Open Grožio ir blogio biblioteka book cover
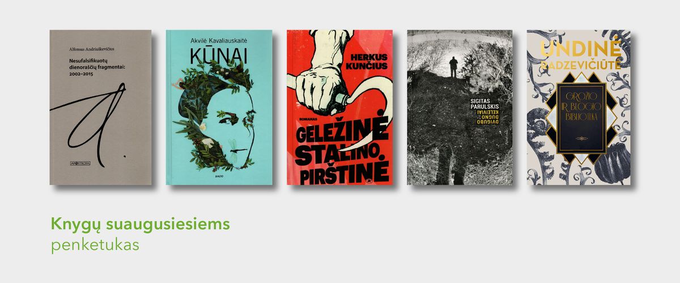The image size is (680, 283). point(579,107)
